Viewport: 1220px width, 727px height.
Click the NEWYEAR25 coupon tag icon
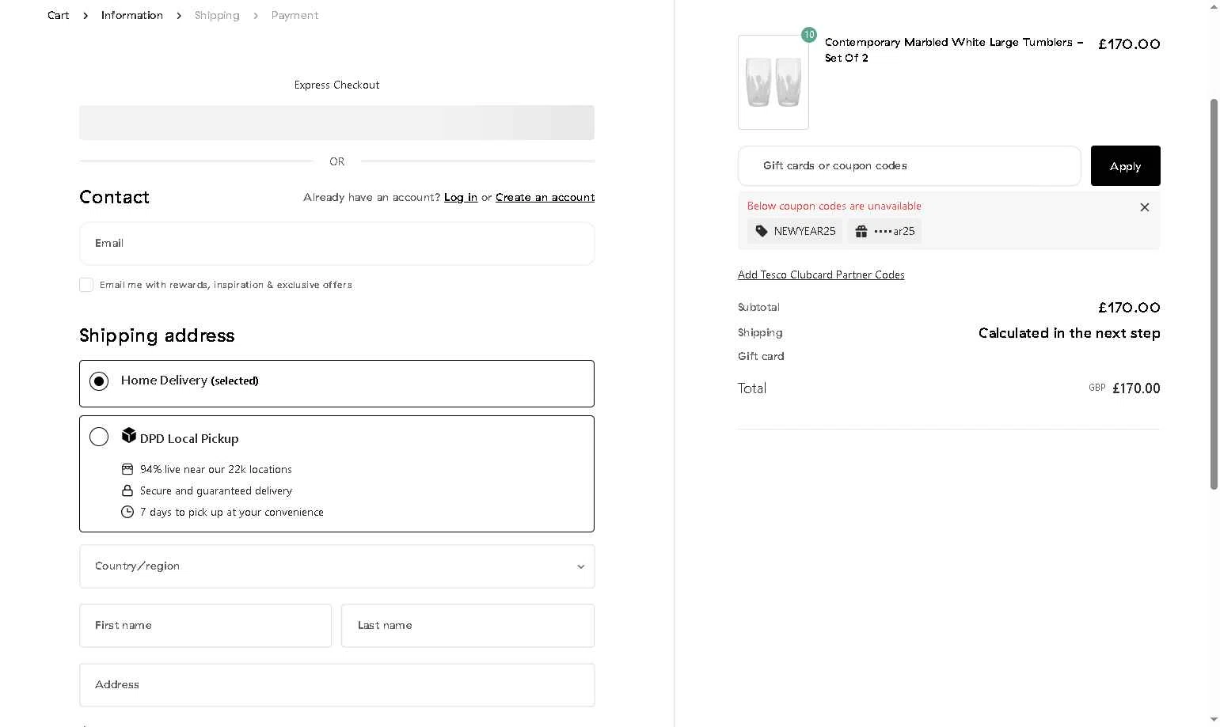click(x=762, y=231)
